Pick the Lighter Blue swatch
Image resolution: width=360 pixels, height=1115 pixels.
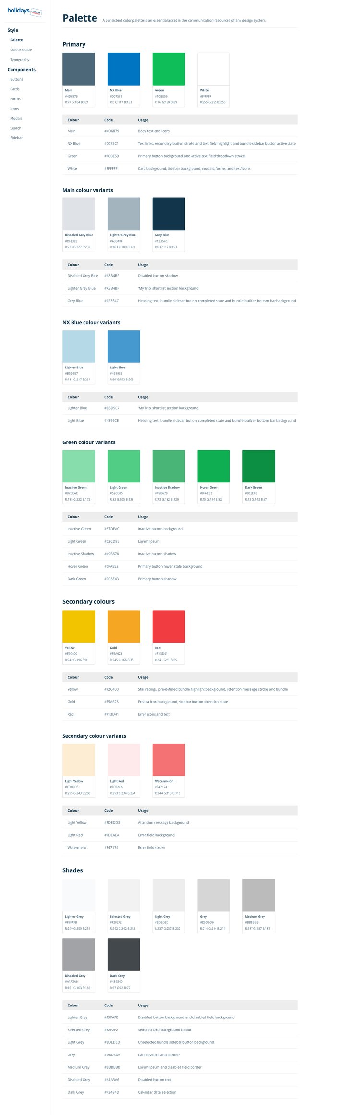(79, 346)
